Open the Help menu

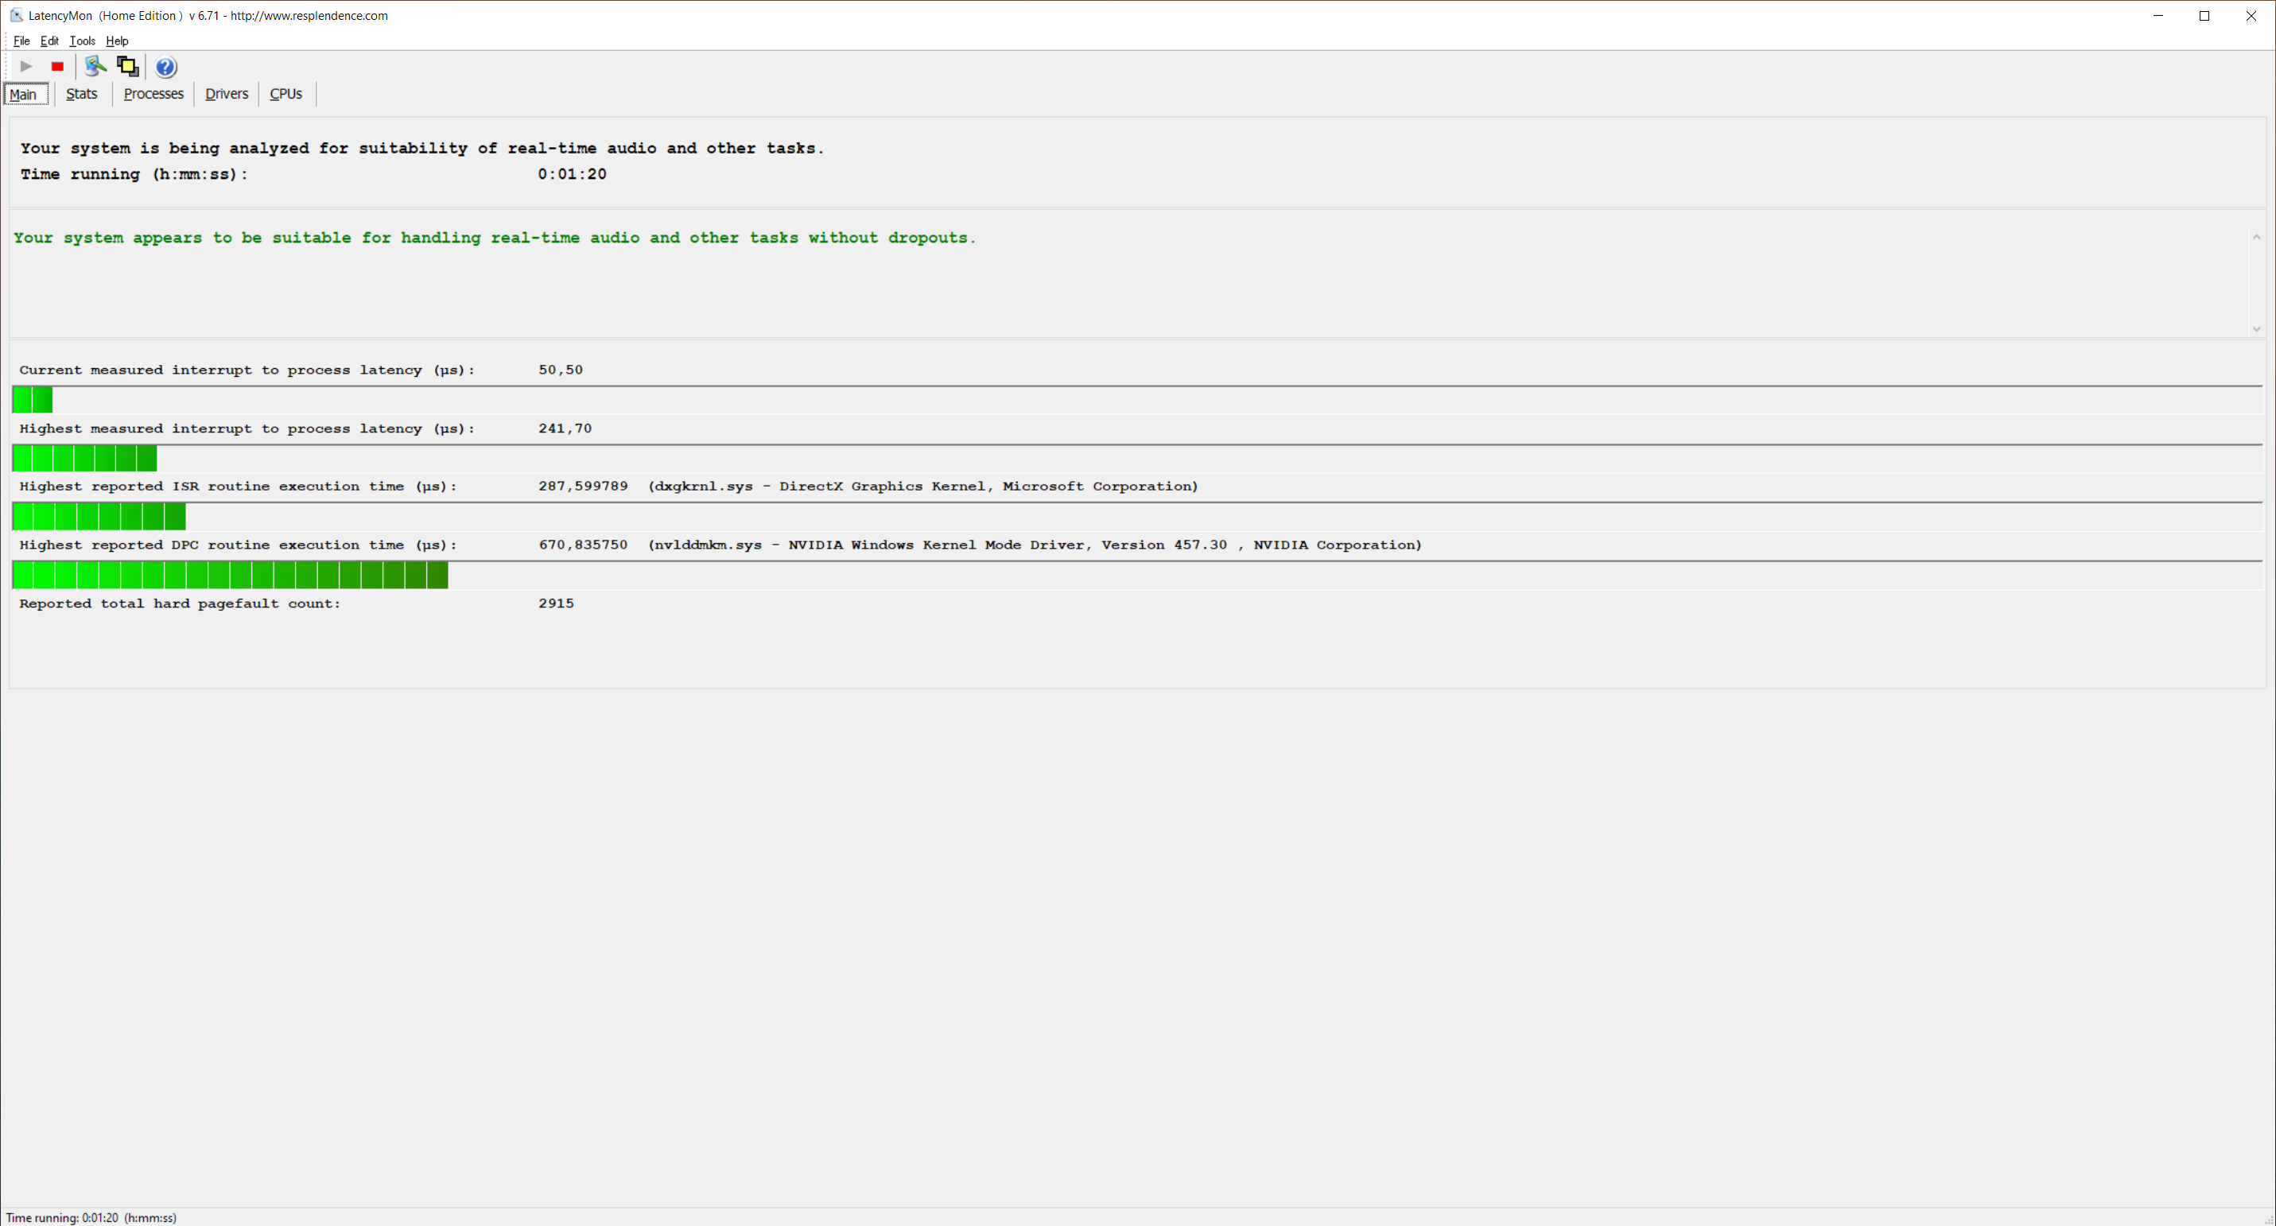tap(117, 41)
